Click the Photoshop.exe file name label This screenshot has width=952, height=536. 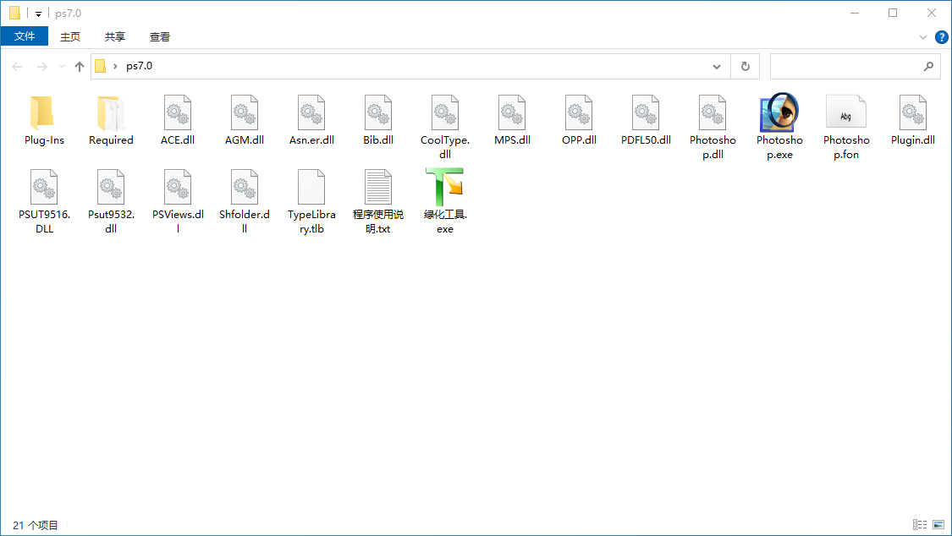pos(779,147)
